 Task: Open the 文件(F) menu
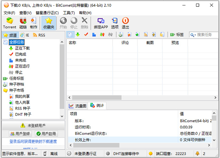point(9,13)
